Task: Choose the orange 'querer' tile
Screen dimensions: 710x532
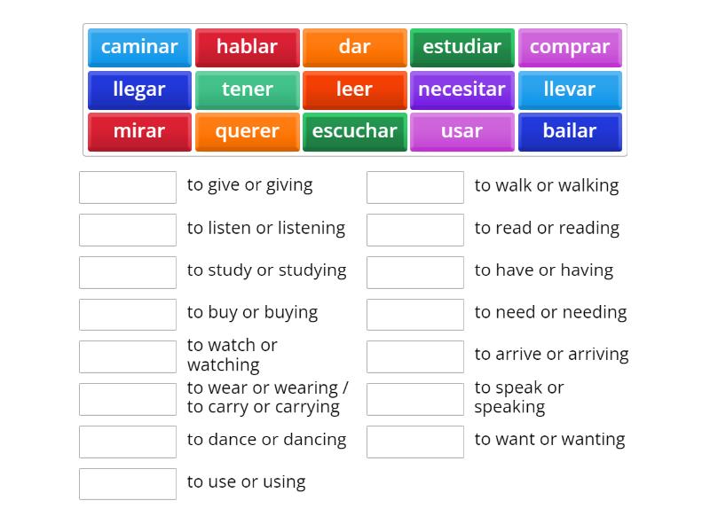Action: [x=247, y=131]
